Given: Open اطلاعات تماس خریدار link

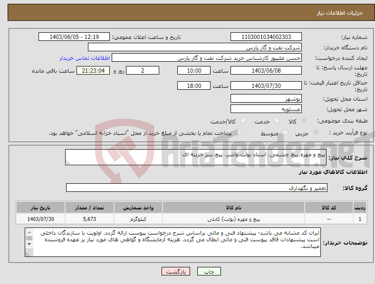Looking at the screenshot, I should 85,58.
